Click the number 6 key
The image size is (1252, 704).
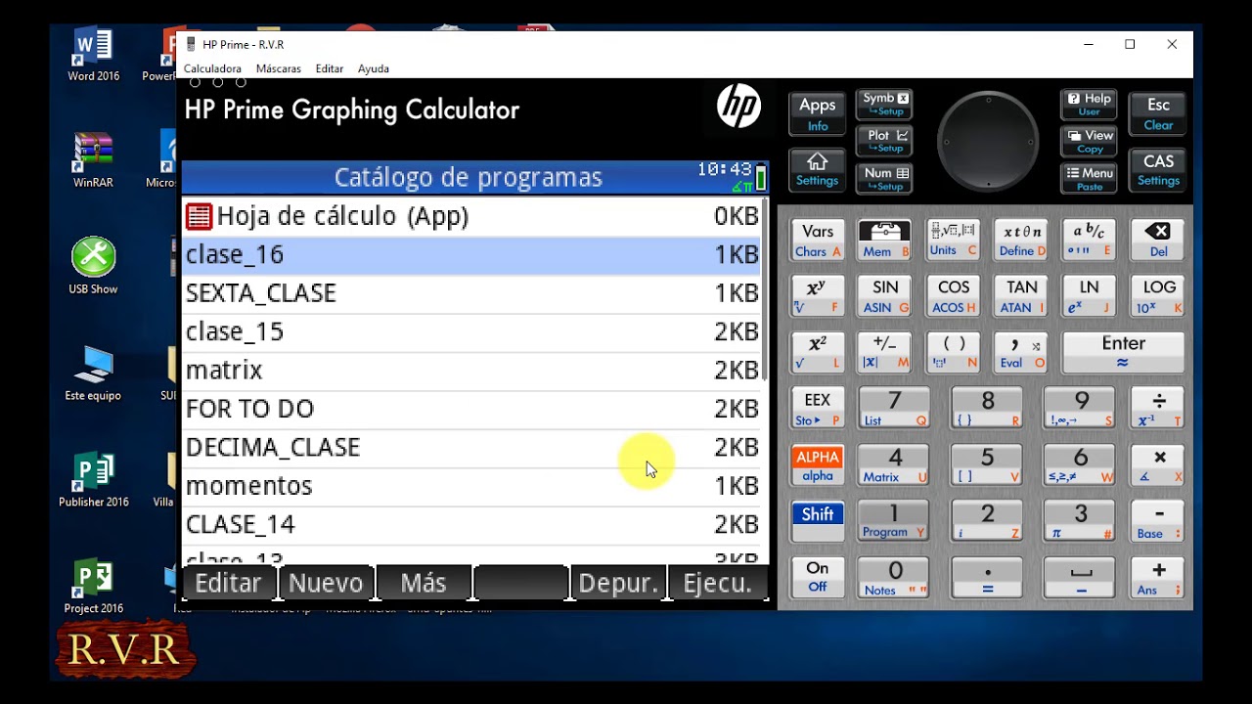tap(1080, 466)
